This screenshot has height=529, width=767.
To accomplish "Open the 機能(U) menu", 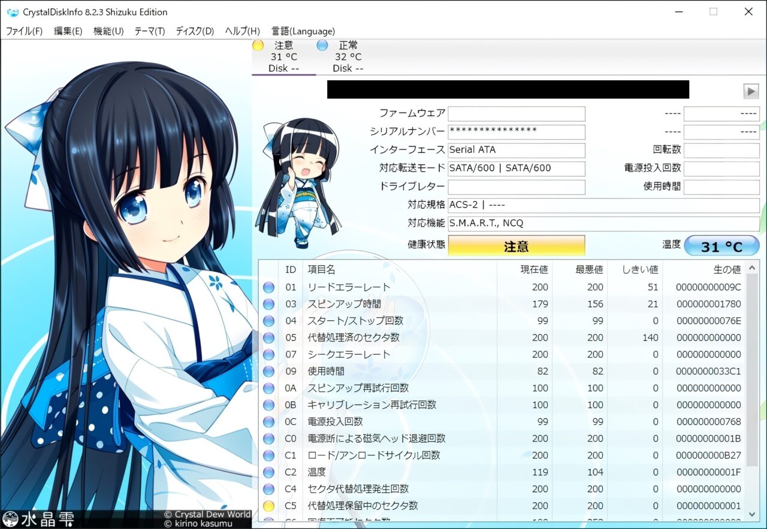I will coord(108,31).
